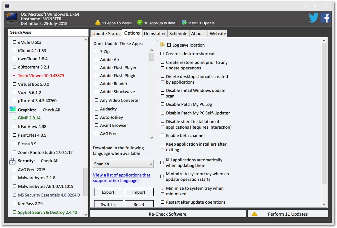This screenshot has height=228, width=337.
Task: Click options panel scroll down arrow
Action: click(324, 204)
